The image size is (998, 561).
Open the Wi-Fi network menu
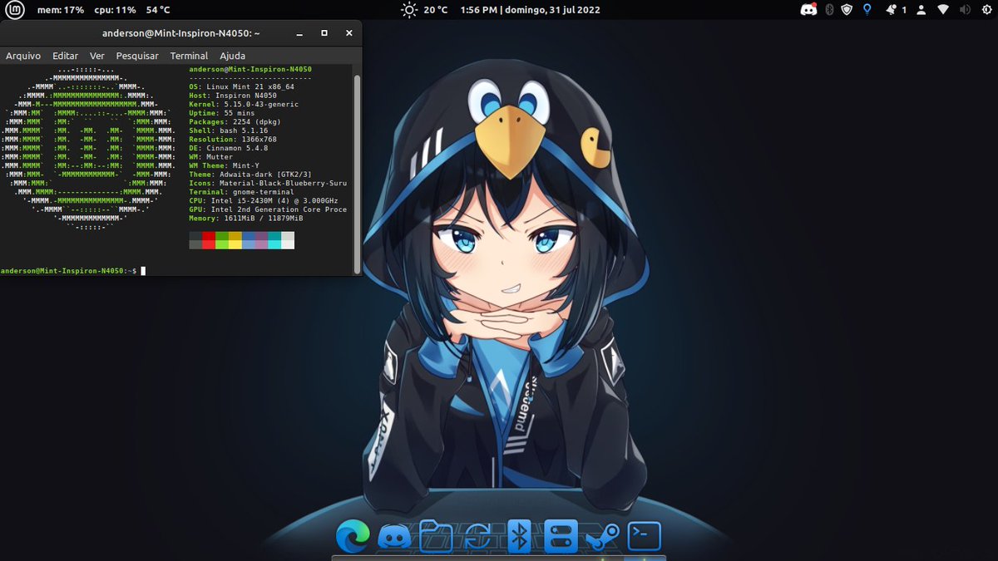click(x=944, y=10)
